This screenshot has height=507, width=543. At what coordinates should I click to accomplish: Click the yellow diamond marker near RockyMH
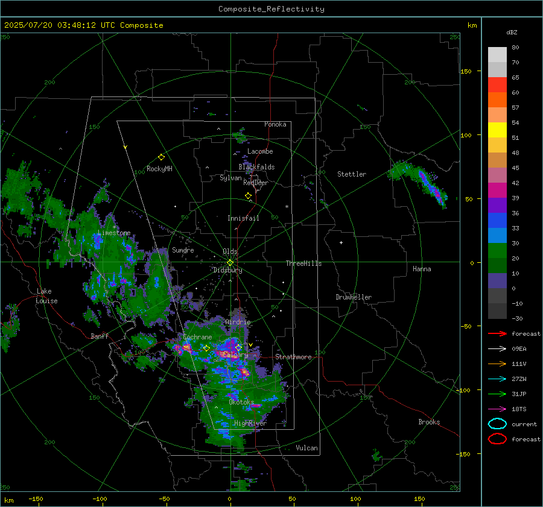pos(161,157)
